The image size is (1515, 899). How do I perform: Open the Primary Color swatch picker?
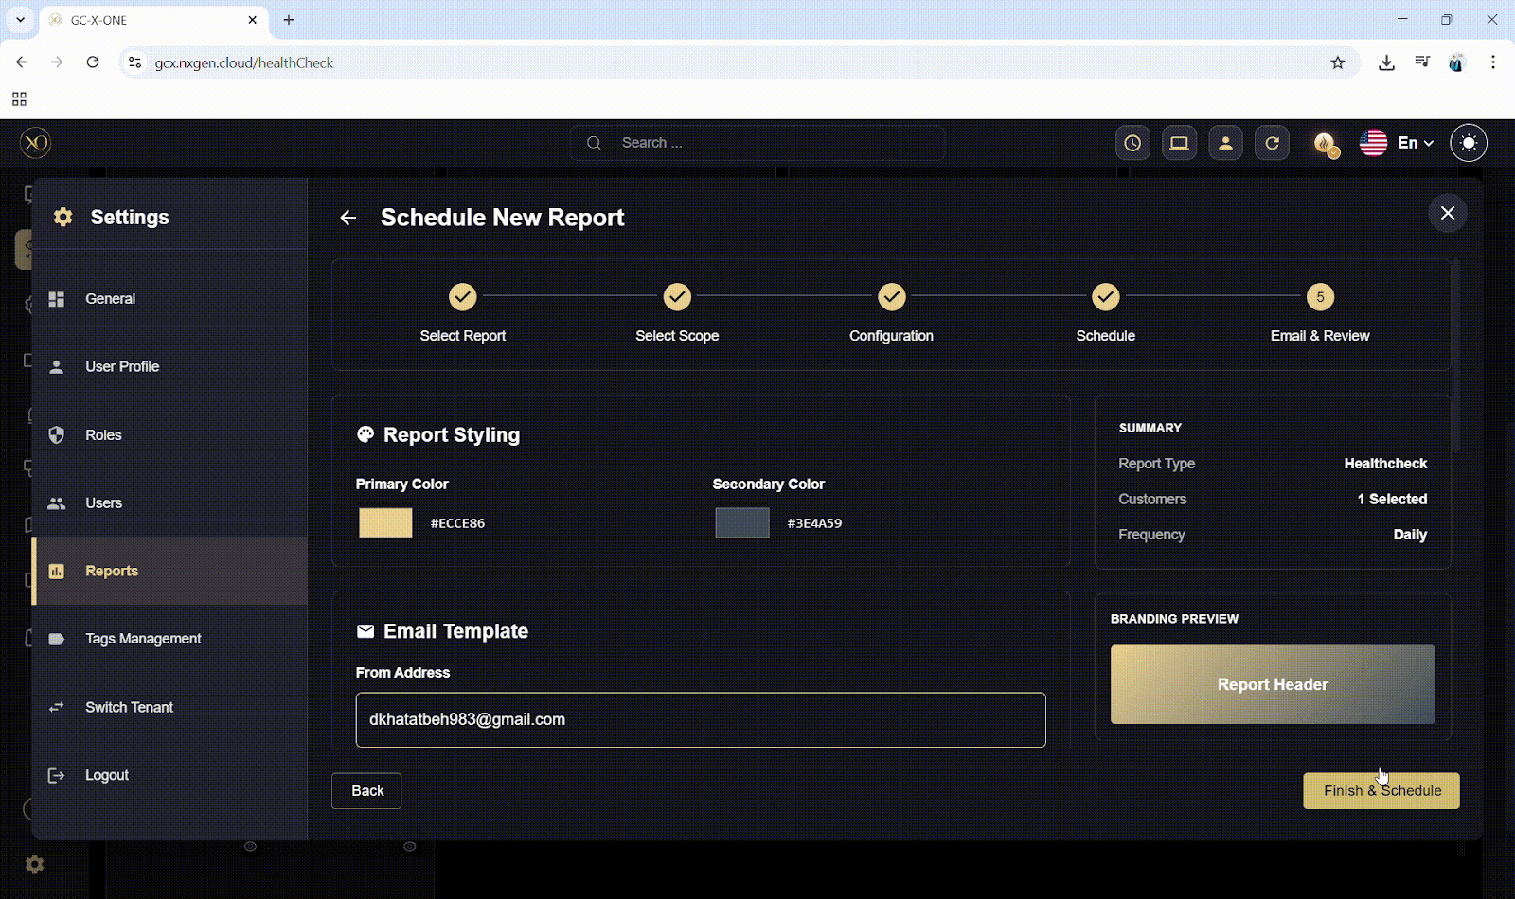[385, 523]
